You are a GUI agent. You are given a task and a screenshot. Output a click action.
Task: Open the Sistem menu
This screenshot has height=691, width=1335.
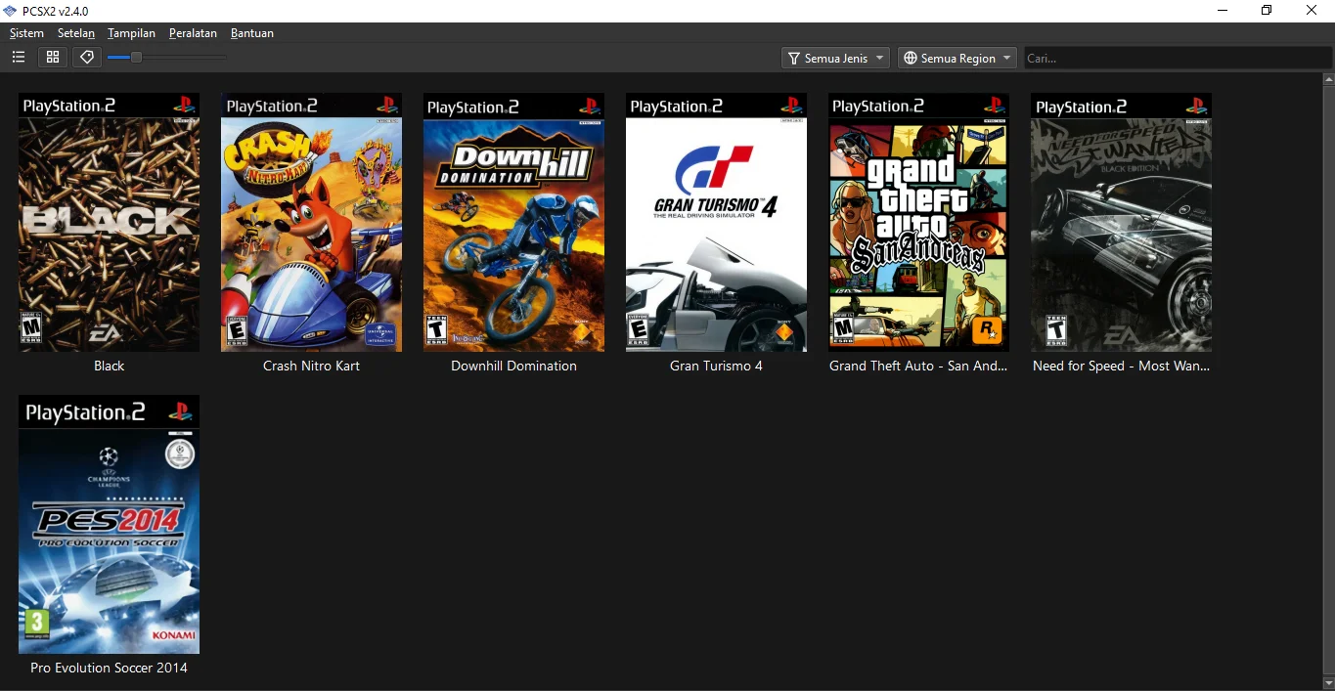(26, 33)
